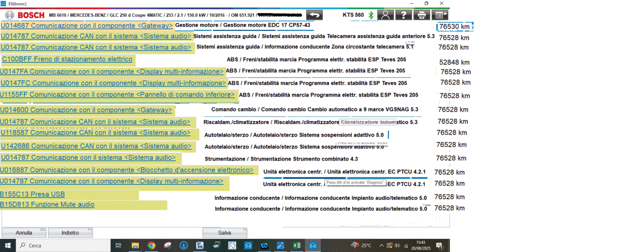Select Comando cambio automatico 9 marce VGSNAG text

(x=315, y=110)
